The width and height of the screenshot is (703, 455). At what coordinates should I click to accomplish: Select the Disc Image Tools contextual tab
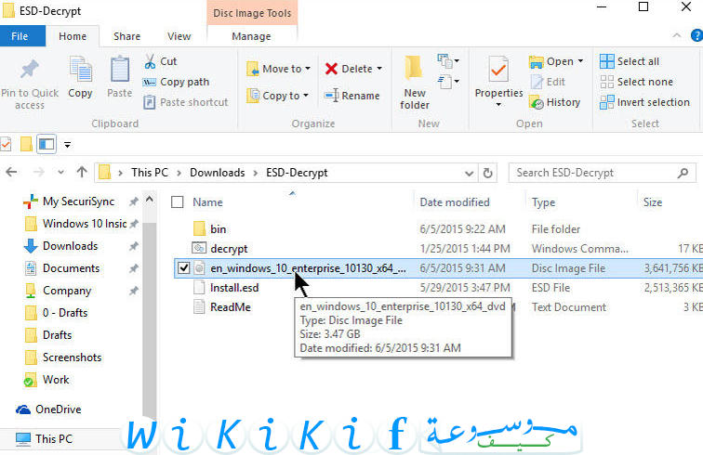(x=252, y=13)
